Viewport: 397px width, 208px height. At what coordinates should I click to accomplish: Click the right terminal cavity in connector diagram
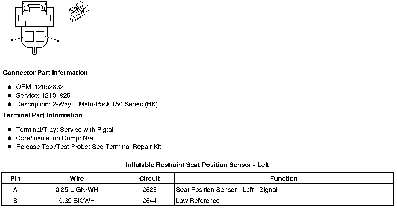tap(40, 36)
